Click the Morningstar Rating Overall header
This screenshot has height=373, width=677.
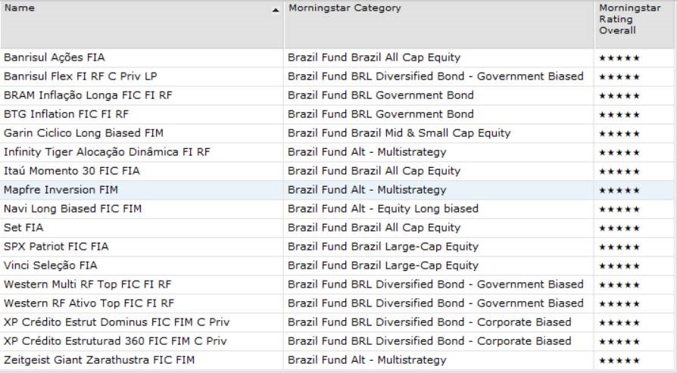619,20
